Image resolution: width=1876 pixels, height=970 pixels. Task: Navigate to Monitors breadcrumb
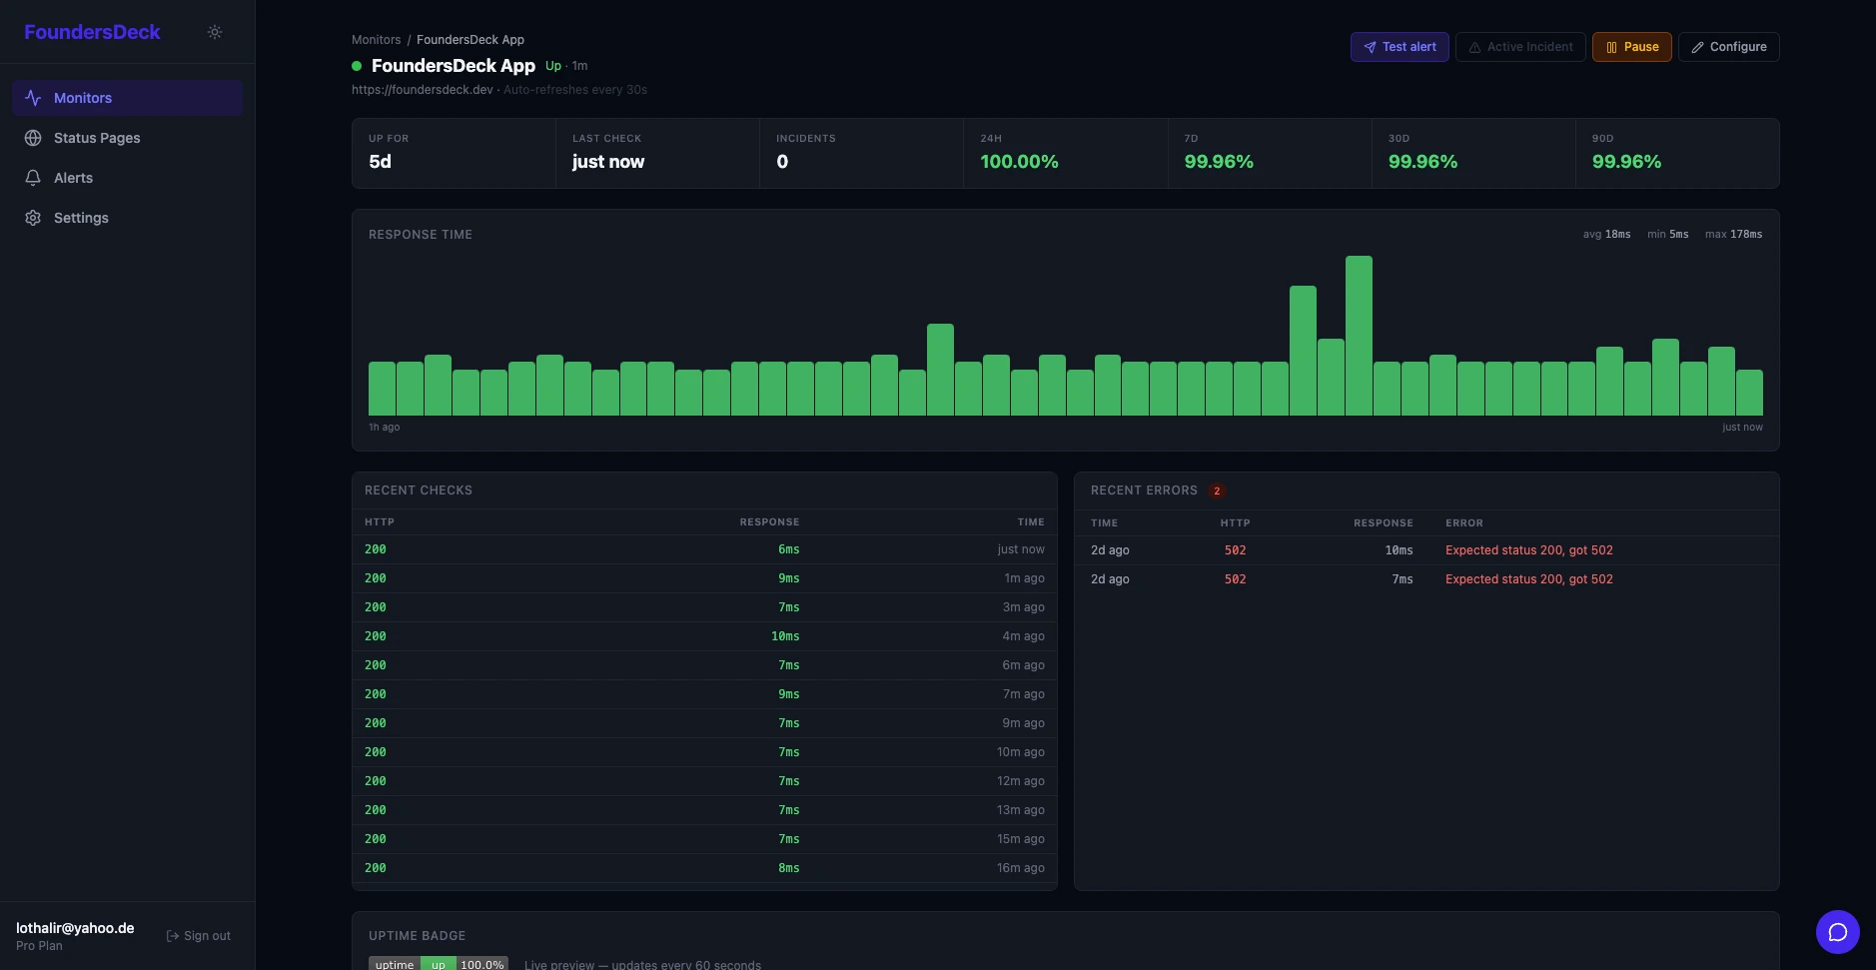(377, 39)
